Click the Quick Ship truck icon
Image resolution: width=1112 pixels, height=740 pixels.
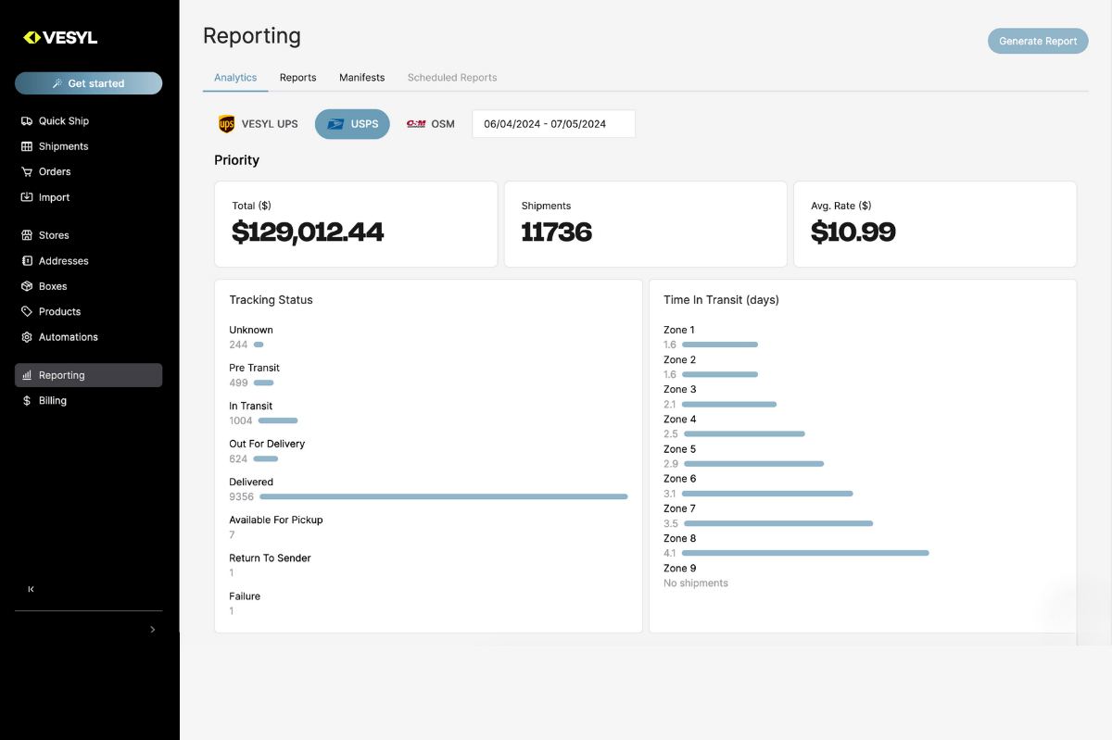point(27,121)
